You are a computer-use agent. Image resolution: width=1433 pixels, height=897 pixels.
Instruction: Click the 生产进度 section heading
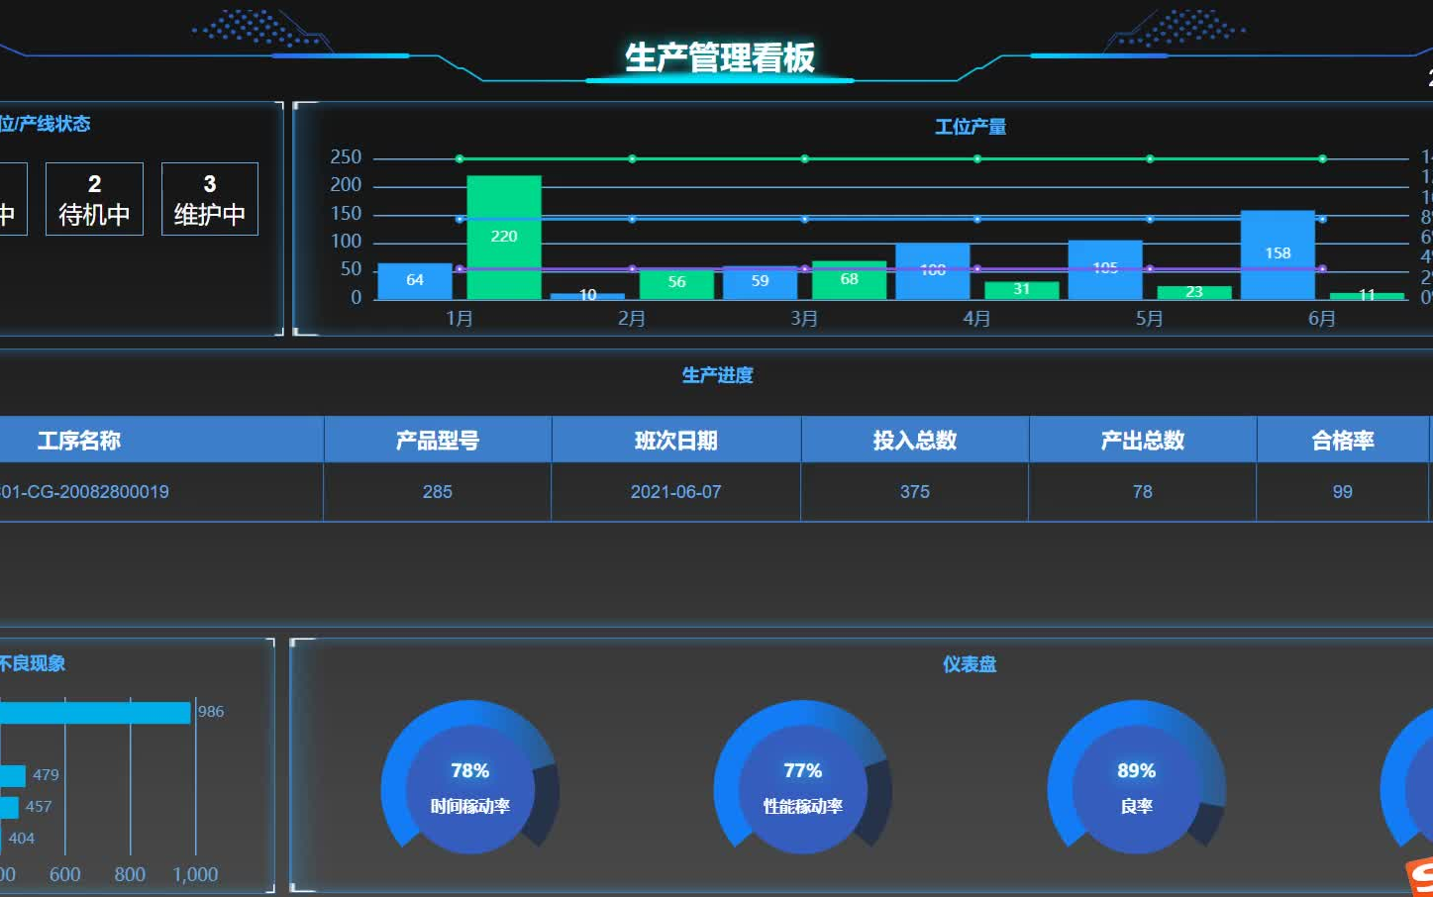[x=718, y=375]
